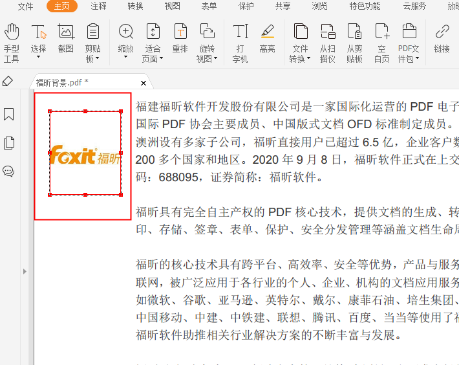Expand the PDF Portfolio (PDF文件包) dropdown arrow
Image resolution: width=459 pixels, height=365 pixels.
click(418, 58)
